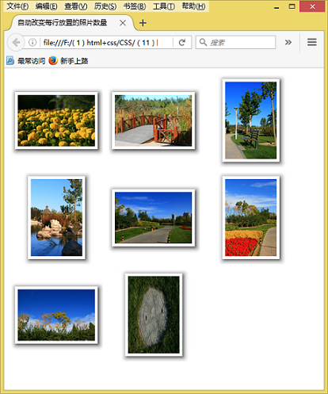Screen dimensions: 328x394
Task: Open a new tab with plus button
Action: [143, 23]
